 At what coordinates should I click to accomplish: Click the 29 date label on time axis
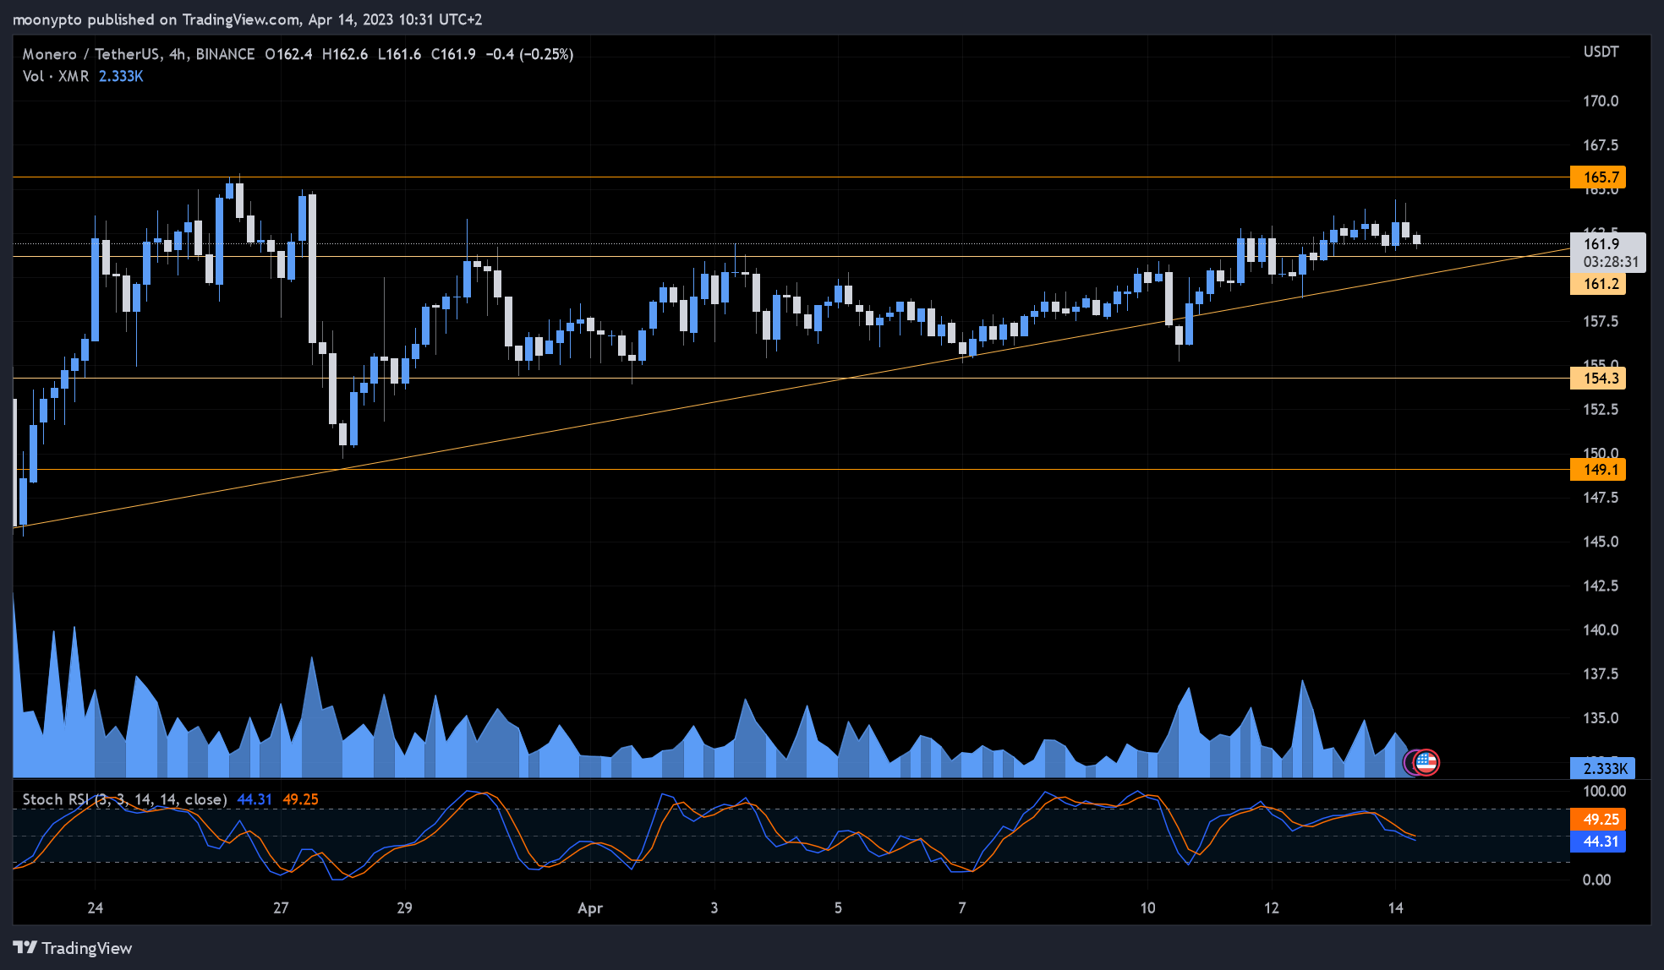[404, 908]
